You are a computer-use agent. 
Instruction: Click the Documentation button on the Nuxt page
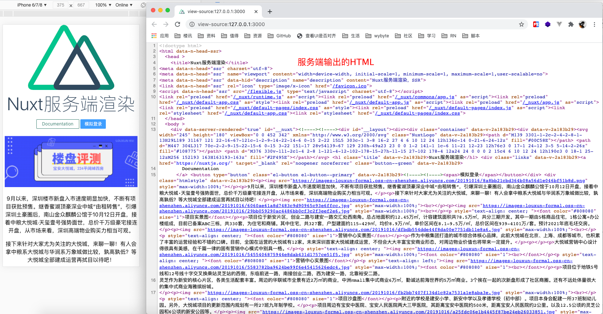pyautogui.click(x=57, y=124)
